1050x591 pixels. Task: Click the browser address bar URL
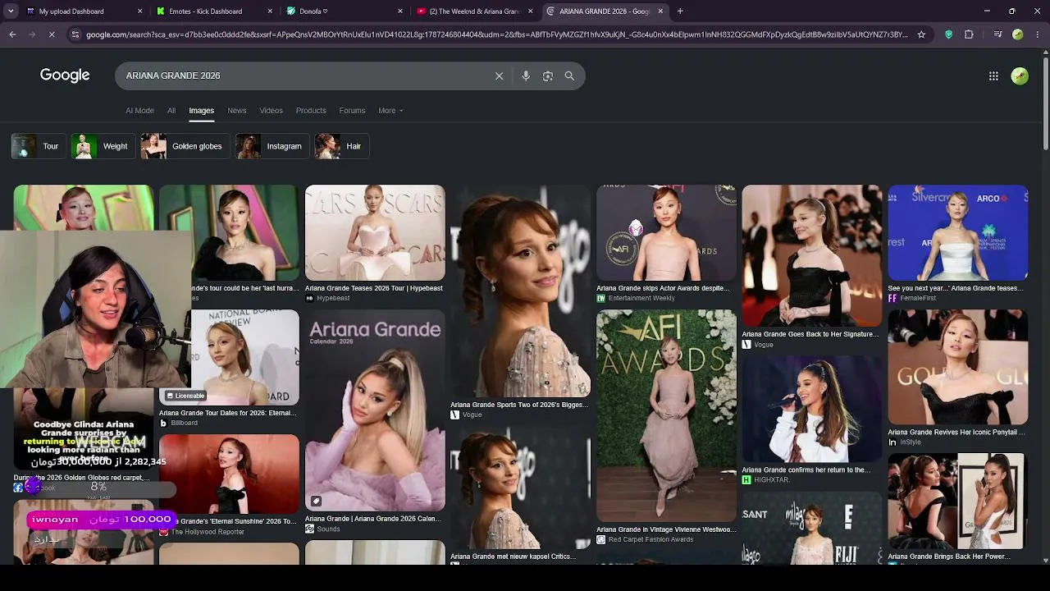(497, 34)
